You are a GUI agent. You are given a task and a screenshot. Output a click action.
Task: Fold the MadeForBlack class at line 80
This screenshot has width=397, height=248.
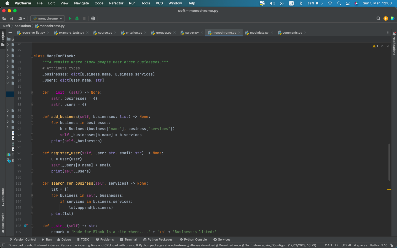(x=32, y=56)
